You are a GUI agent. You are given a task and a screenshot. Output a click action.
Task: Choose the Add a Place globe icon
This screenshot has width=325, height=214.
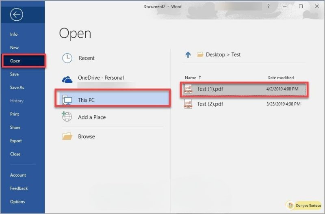(67, 117)
